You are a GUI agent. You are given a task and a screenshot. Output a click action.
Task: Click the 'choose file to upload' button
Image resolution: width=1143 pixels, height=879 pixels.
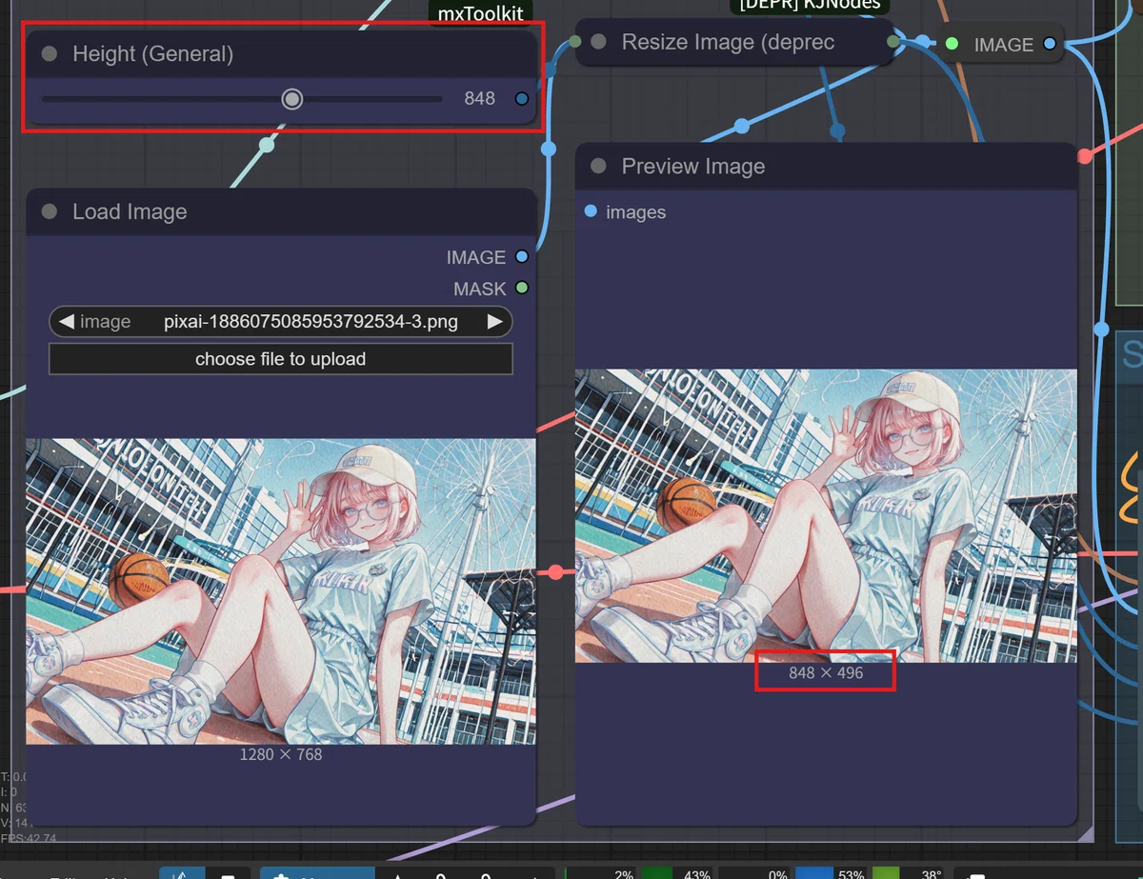(281, 359)
